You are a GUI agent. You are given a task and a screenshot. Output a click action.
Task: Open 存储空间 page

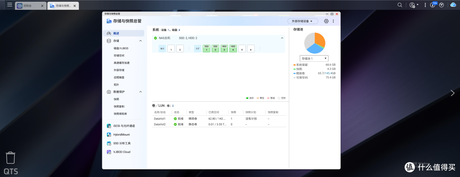tap(118, 55)
